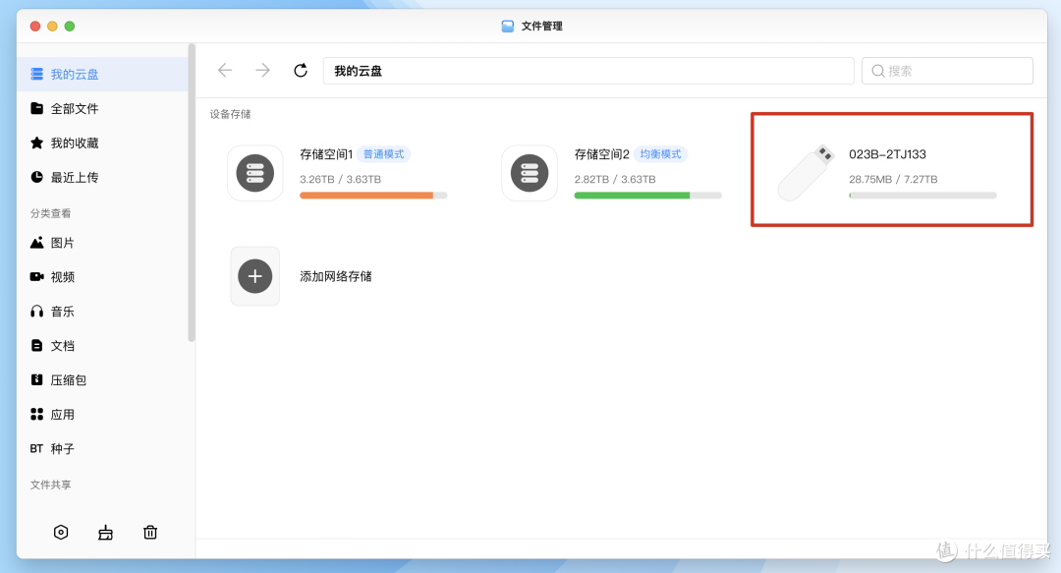Click the archive icon beside 压缩包

tap(36, 380)
